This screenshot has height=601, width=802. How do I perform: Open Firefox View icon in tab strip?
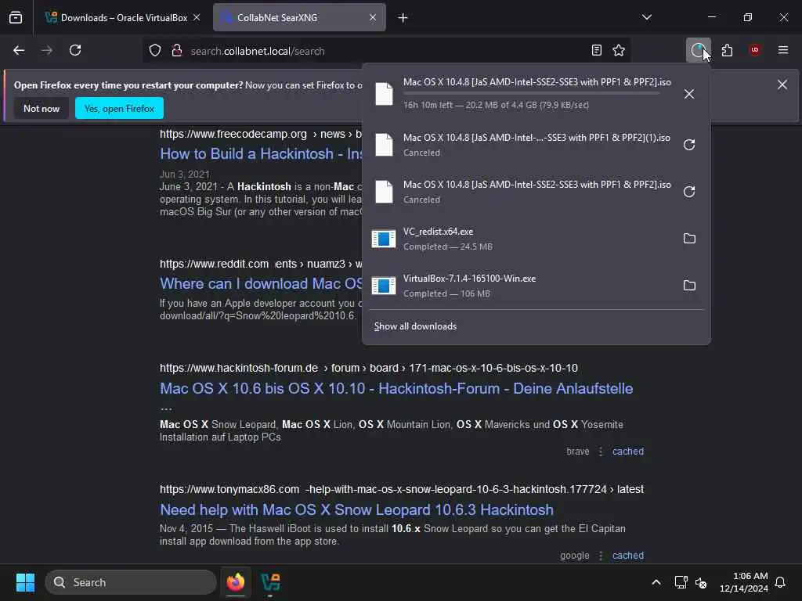[16, 17]
